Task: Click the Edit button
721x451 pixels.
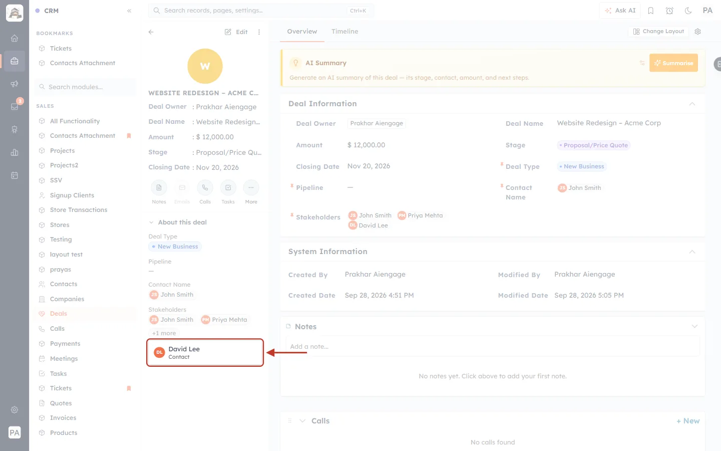Action: click(x=236, y=32)
